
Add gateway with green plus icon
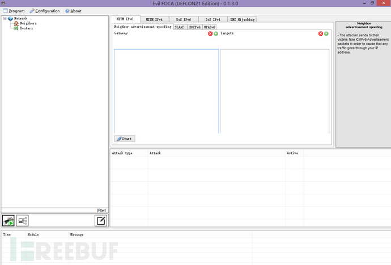click(216, 33)
